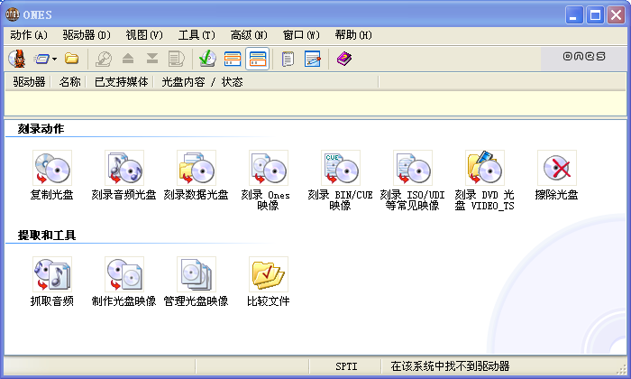Expand the drive toolbar dropdown arrow
631x379 pixels.
point(54,60)
